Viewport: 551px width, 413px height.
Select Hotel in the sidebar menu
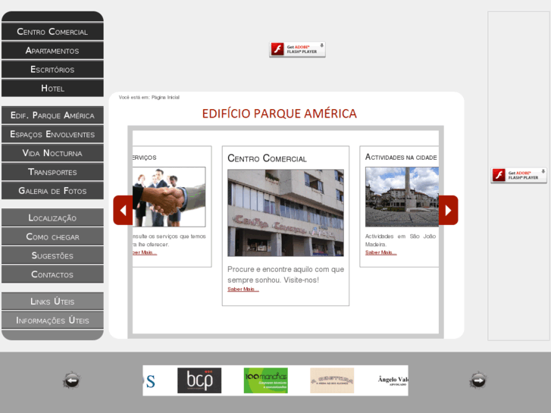click(52, 88)
